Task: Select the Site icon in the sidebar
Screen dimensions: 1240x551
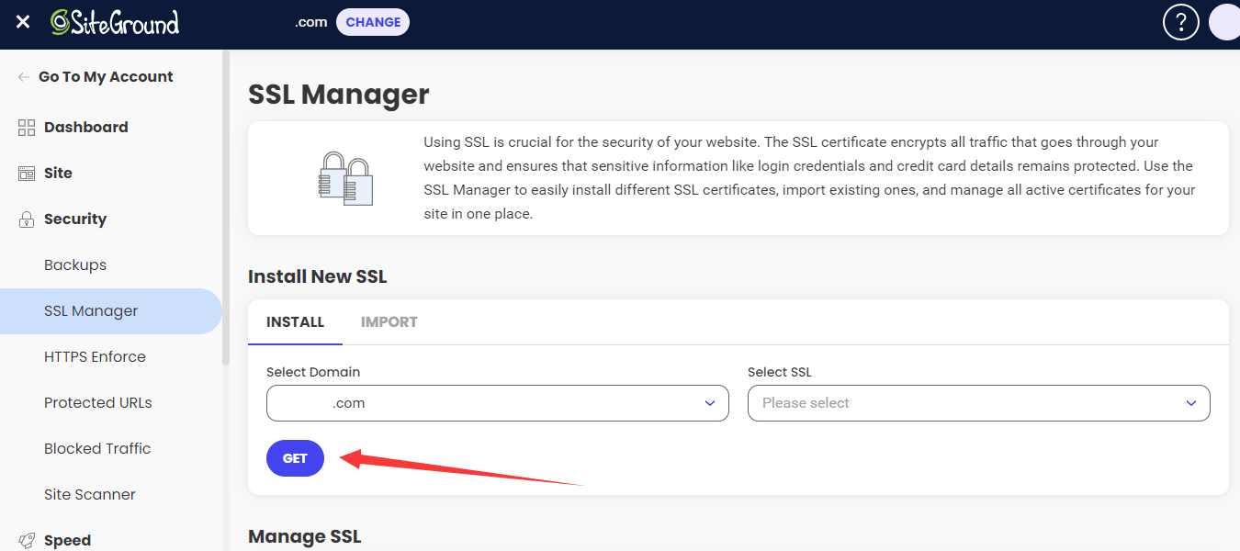Action: coord(26,173)
